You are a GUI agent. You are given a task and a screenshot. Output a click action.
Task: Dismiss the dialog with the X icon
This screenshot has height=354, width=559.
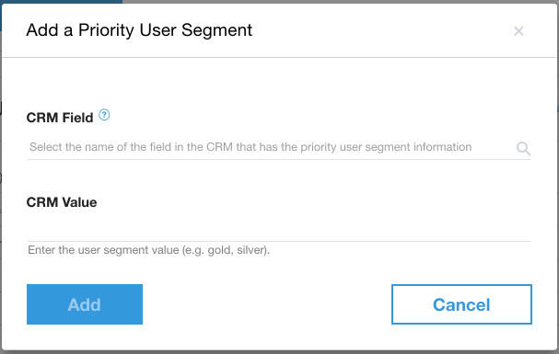tap(518, 31)
